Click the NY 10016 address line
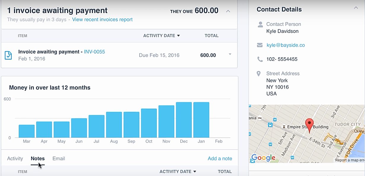The width and height of the screenshot is (365, 176). pyautogui.click(x=278, y=87)
